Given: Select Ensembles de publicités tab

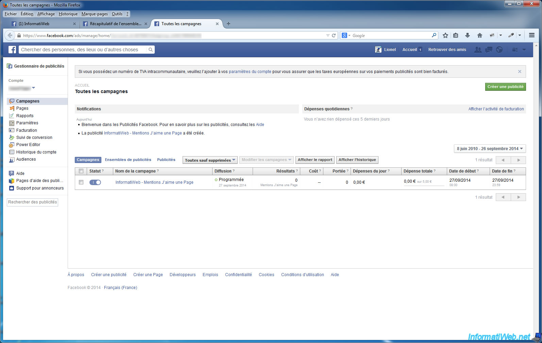Looking at the screenshot, I should (128, 160).
